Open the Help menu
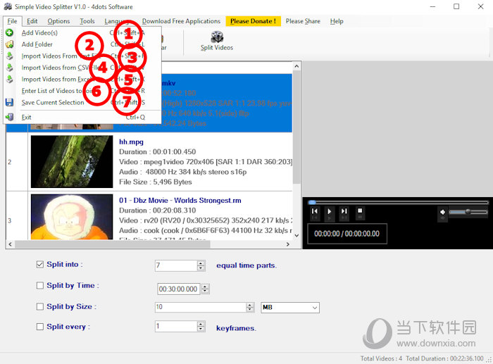This screenshot has height=364, width=493. click(337, 21)
